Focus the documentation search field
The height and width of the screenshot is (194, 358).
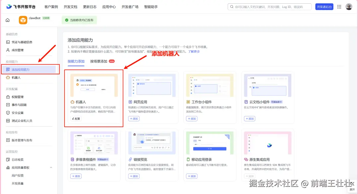[x=269, y=7]
